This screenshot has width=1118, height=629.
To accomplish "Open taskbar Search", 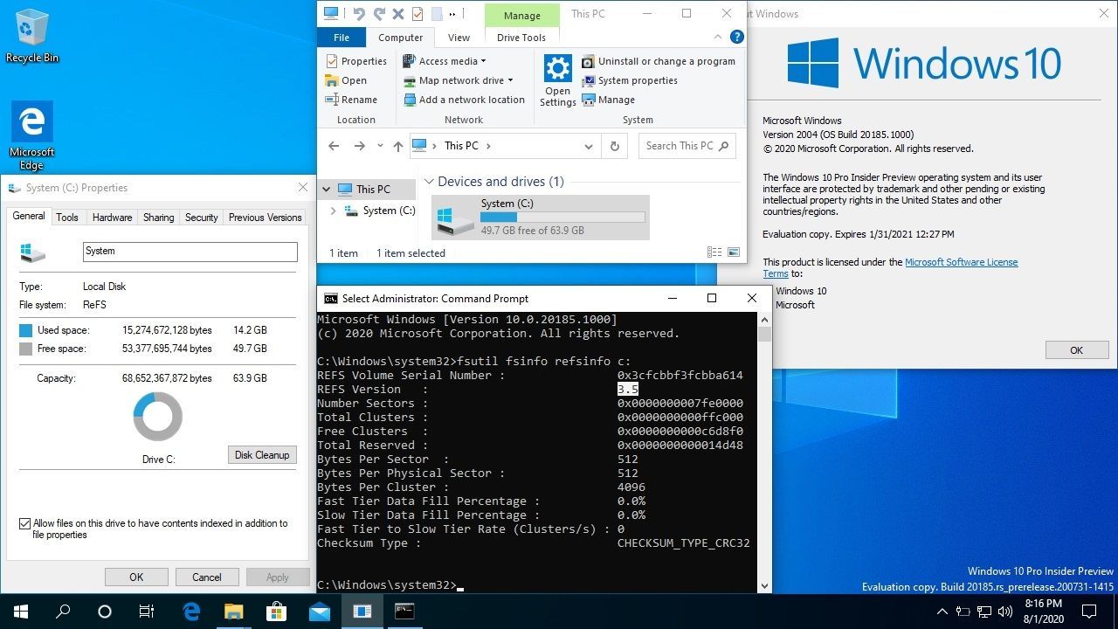I will coord(63,612).
